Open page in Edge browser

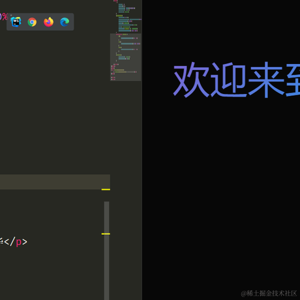[x=65, y=22]
